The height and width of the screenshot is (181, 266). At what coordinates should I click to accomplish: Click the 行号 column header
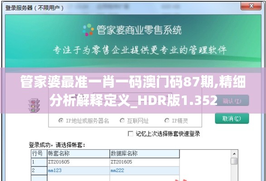(x=39, y=154)
